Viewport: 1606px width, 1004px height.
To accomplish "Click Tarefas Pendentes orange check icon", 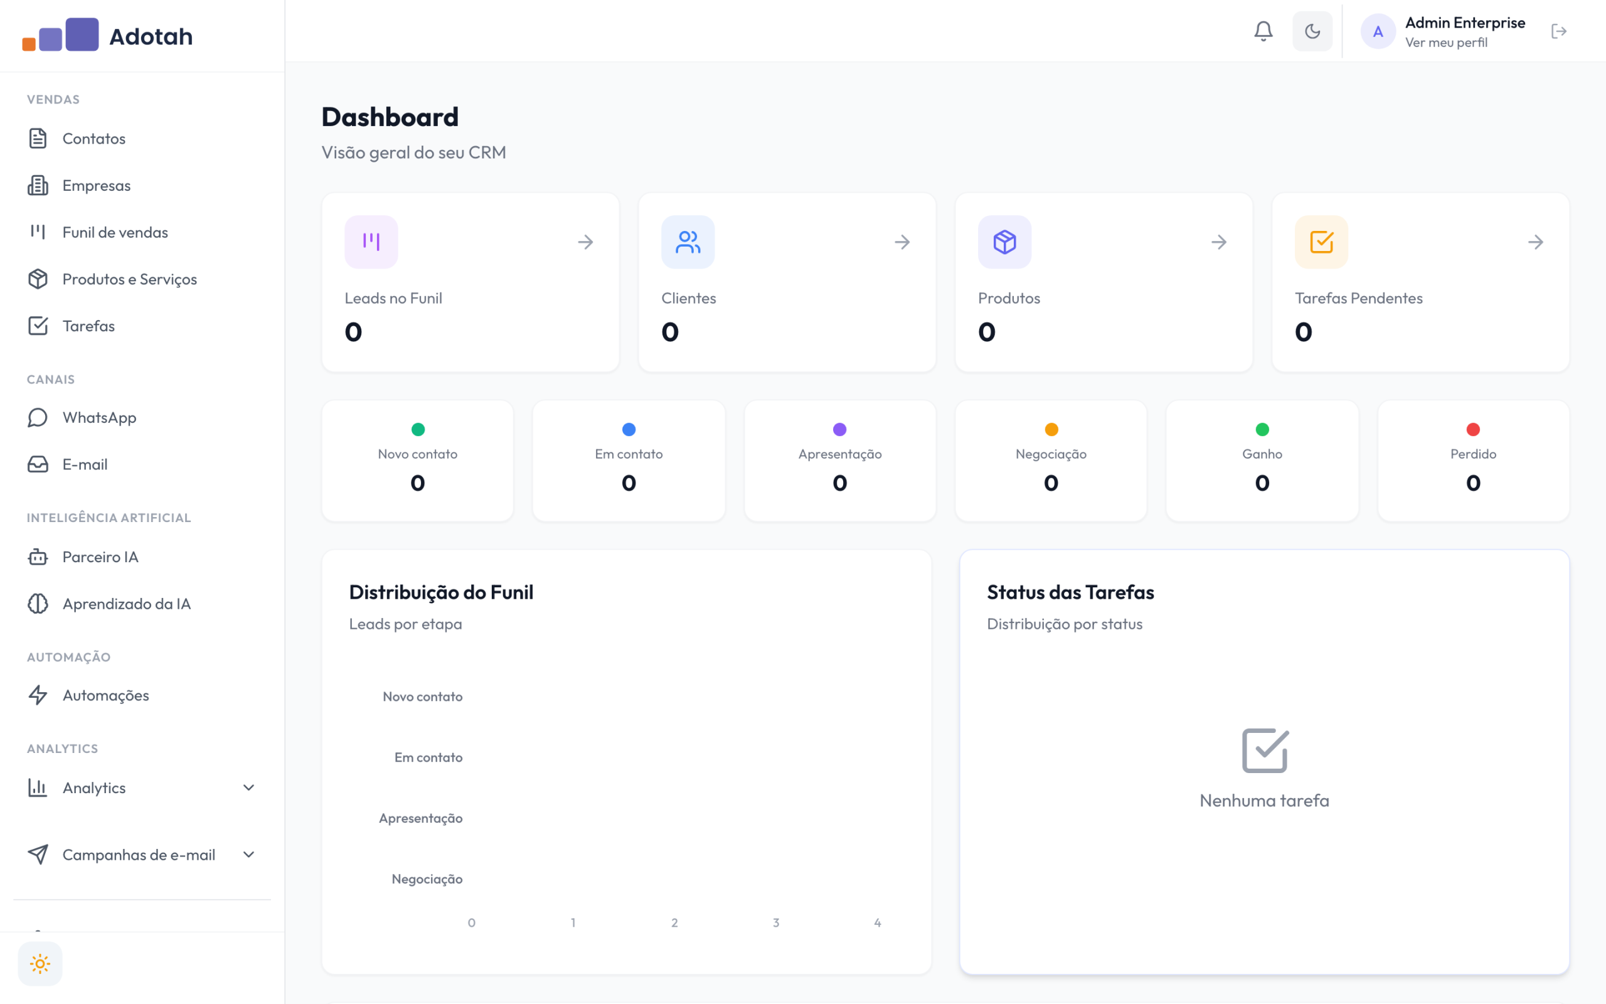I will (1321, 242).
